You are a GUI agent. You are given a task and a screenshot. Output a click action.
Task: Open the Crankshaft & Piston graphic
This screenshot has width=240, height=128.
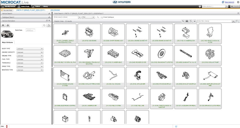162,55
